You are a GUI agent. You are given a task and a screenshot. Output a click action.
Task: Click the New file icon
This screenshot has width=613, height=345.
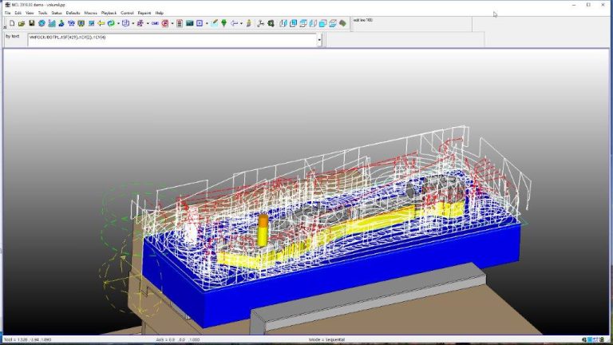12,23
